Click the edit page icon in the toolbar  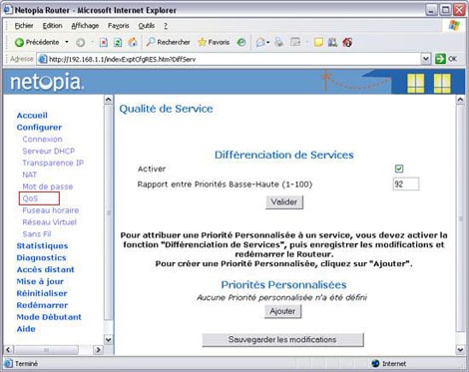pyautogui.click(x=295, y=42)
